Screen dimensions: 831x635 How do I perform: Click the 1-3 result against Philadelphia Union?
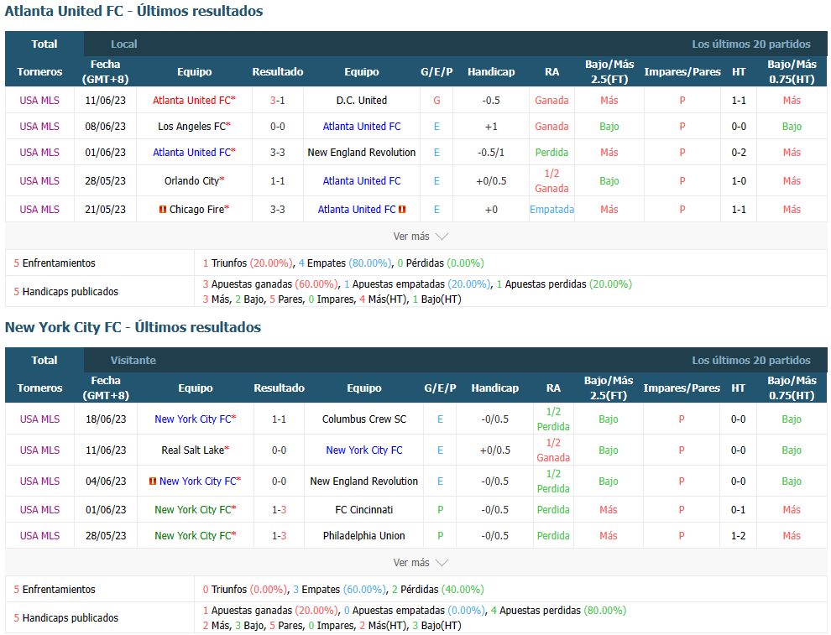[280, 536]
